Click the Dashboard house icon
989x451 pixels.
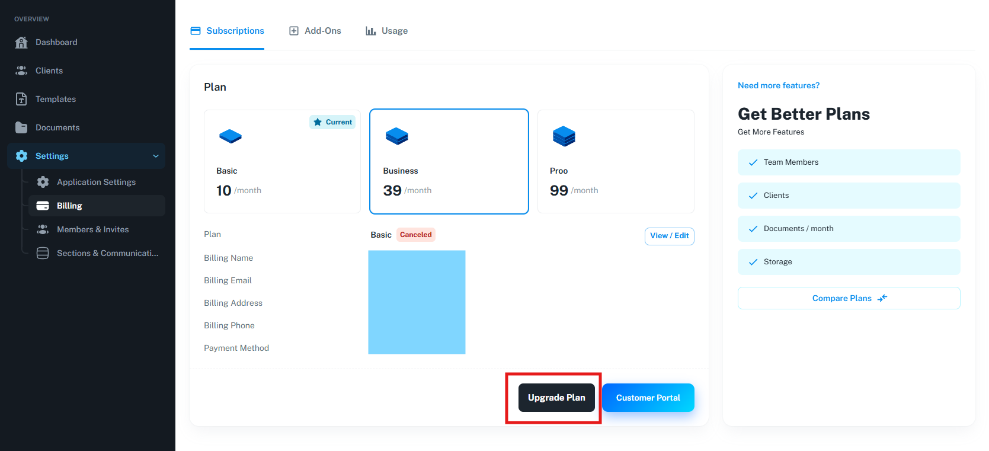pos(21,42)
